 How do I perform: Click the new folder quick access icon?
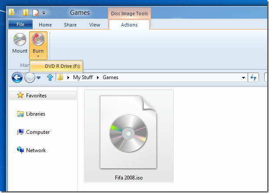(x=26, y=12)
